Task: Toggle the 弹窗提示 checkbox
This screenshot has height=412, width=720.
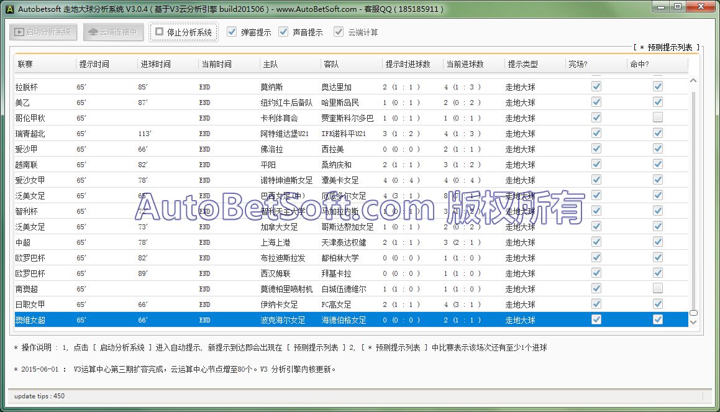Action: [x=232, y=32]
